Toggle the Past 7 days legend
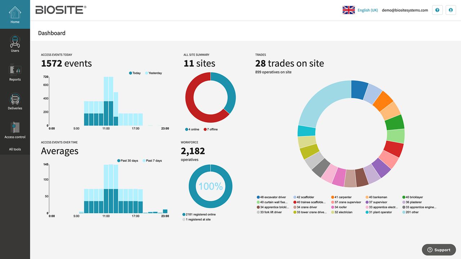The width and height of the screenshot is (461, 259). pos(152,161)
